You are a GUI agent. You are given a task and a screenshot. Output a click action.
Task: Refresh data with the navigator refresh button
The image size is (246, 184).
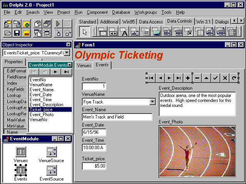234,78
